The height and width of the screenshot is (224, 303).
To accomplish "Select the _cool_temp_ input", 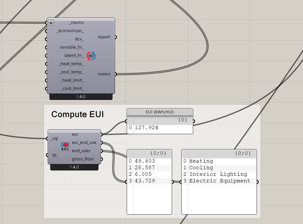I will 71,72.
